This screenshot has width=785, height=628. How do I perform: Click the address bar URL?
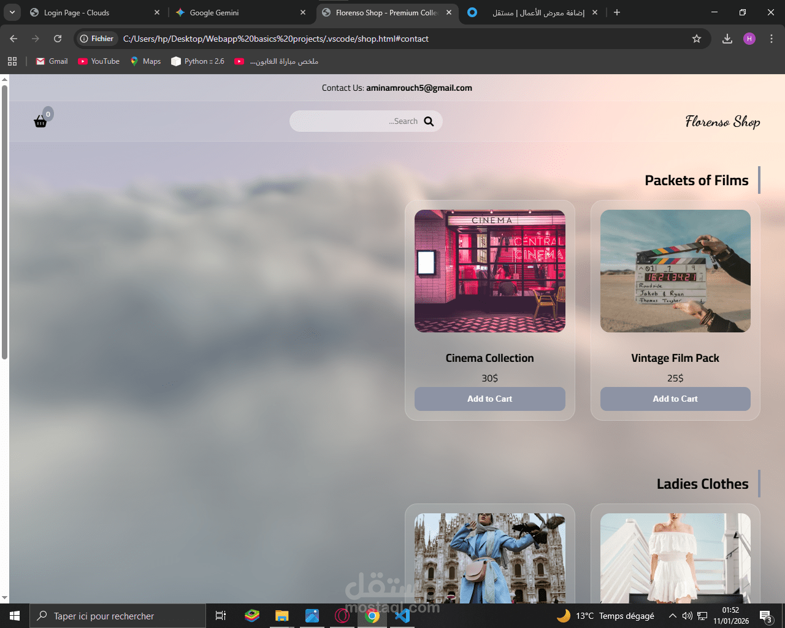coord(276,39)
